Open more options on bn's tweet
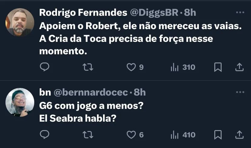The width and height of the screenshot is (251, 148). 240,92
